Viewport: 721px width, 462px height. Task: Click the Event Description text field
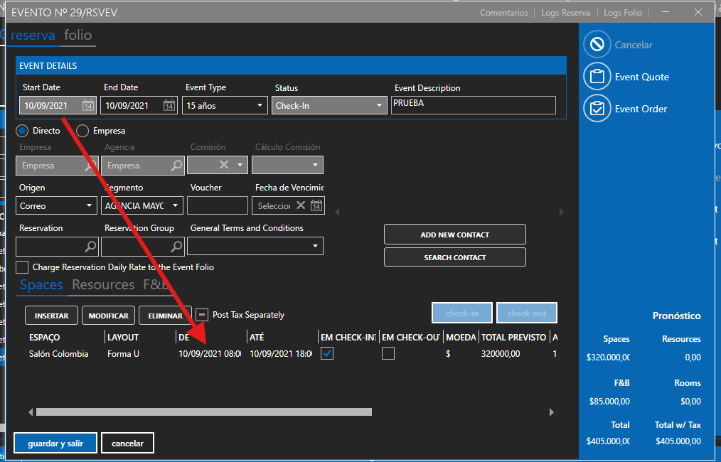(473, 105)
